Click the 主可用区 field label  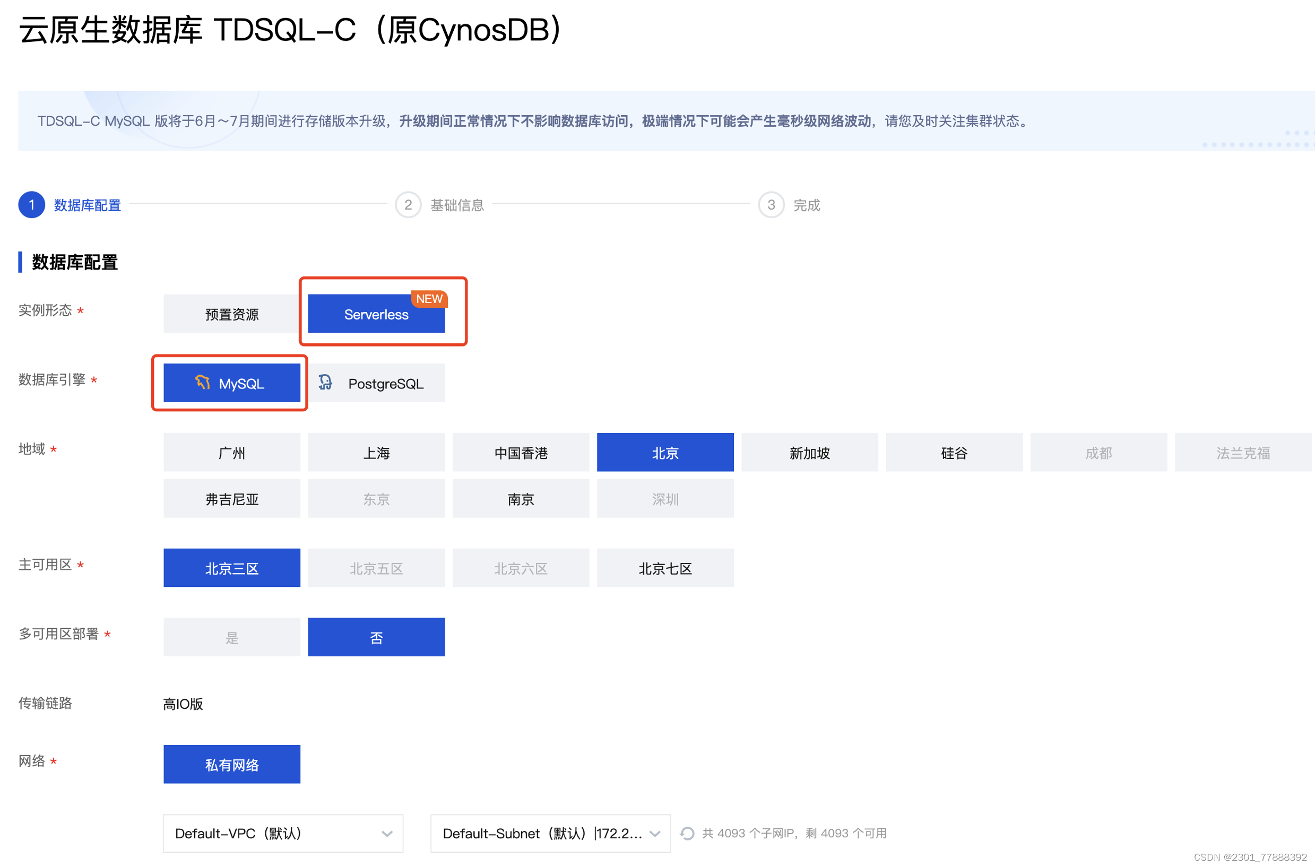click(x=45, y=565)
